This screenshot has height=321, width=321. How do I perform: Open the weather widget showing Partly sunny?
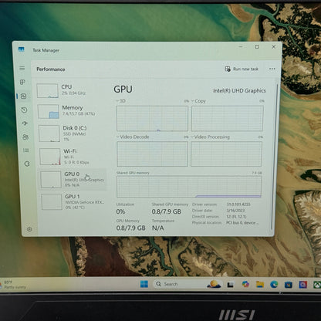(13, 285)
